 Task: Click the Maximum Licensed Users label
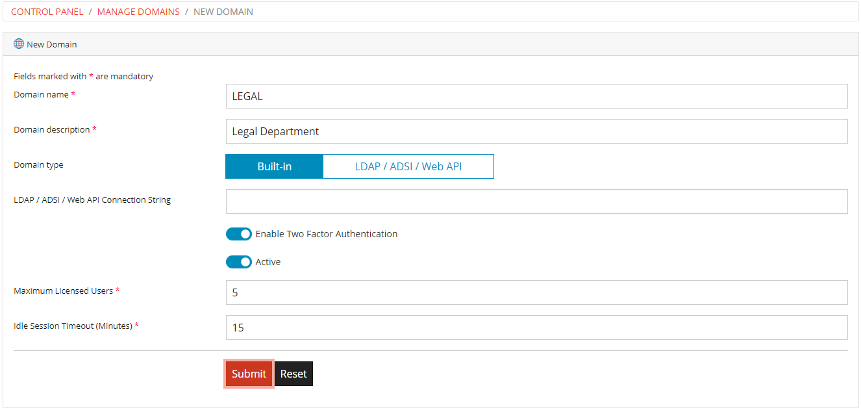(x=67, y=291)
